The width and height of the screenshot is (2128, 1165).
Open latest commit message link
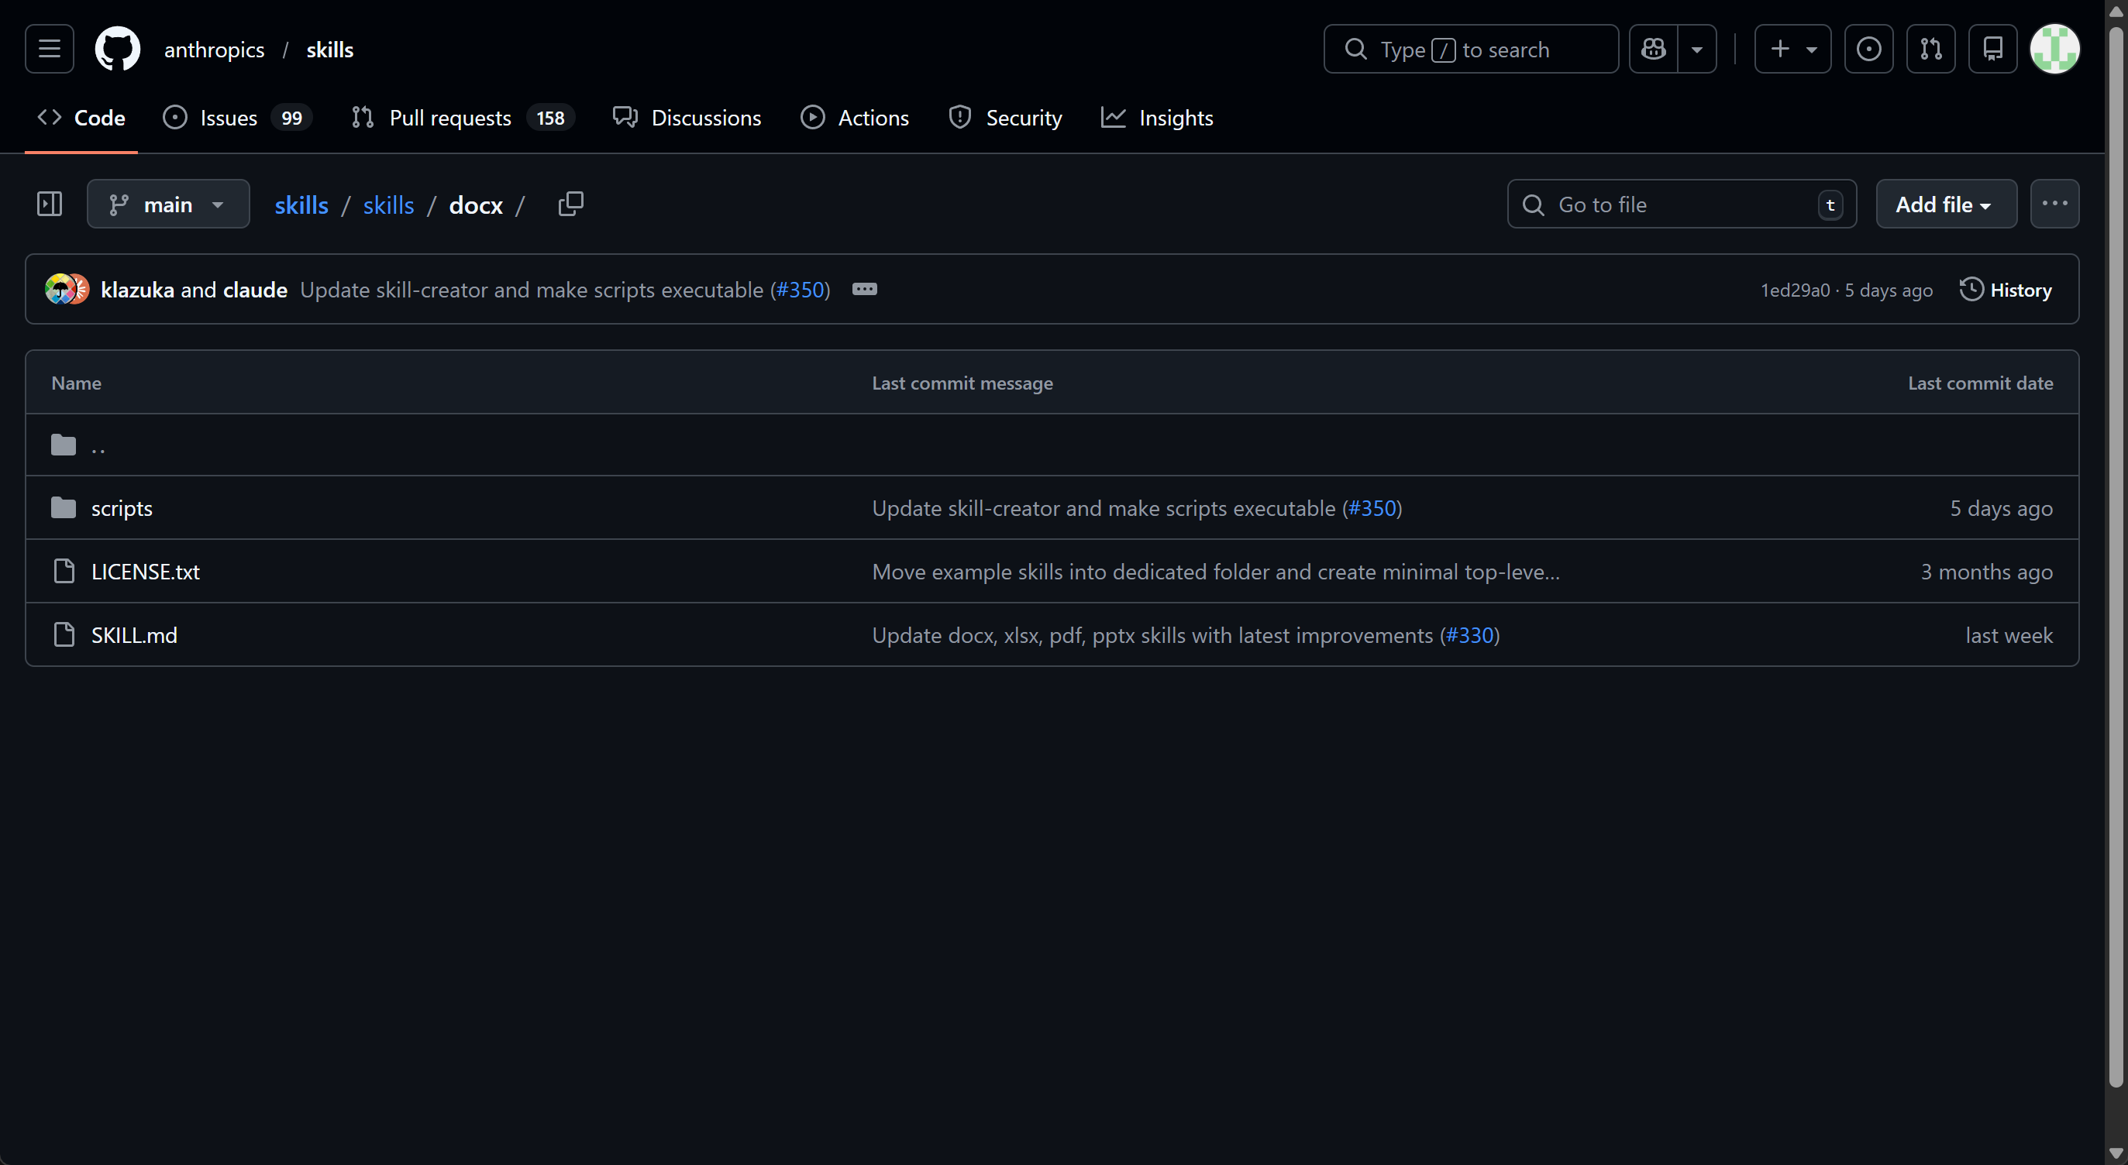click(531, 290)
